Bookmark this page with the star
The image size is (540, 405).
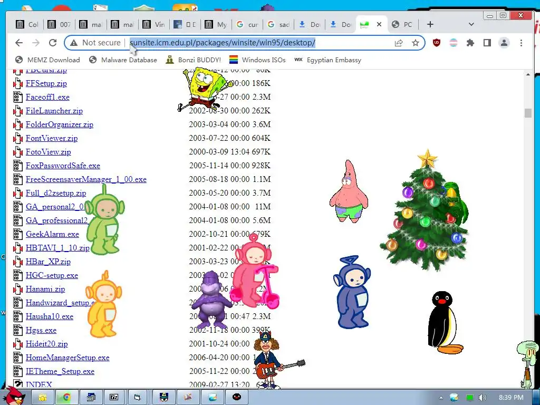(416, 43)
